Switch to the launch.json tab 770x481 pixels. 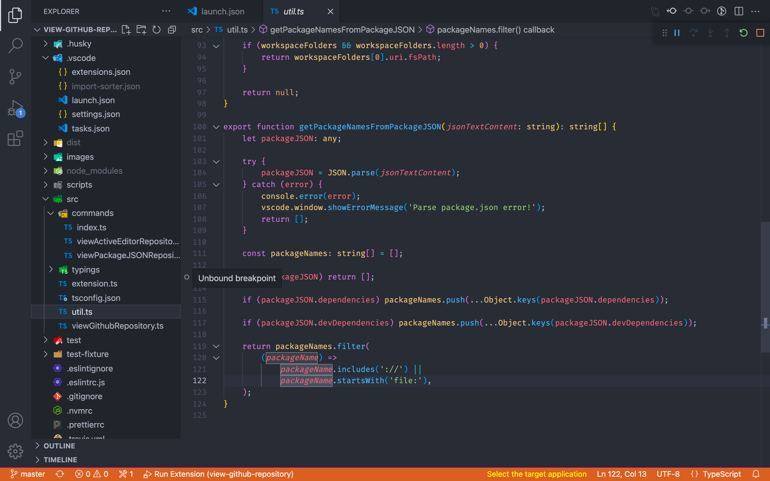point(222,11)
